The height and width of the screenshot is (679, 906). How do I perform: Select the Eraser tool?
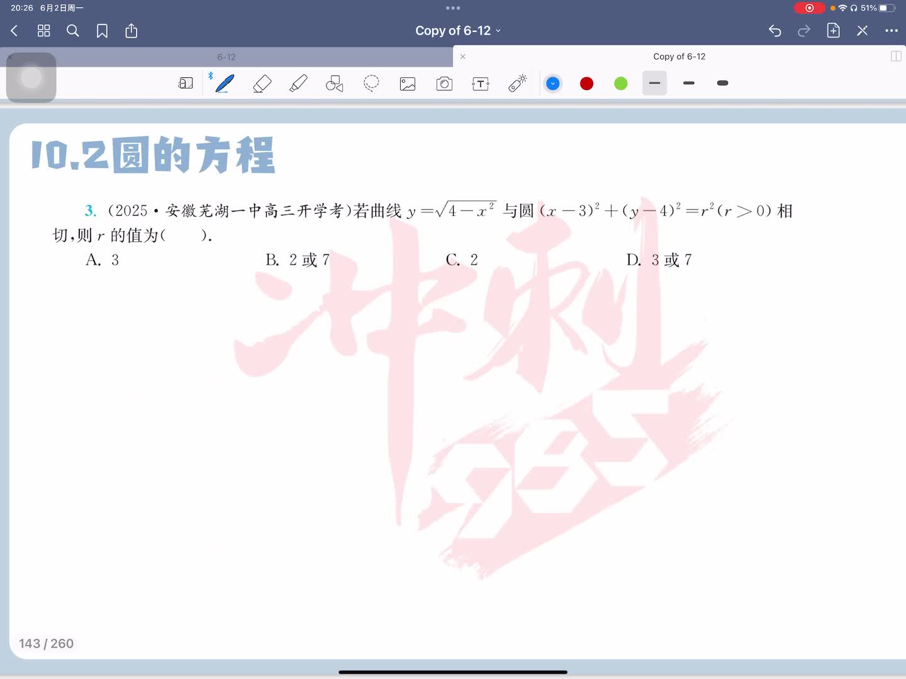pyautogui.click(x=262, y=84)
